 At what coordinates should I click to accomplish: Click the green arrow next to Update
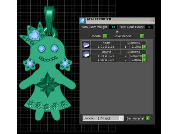105,36
